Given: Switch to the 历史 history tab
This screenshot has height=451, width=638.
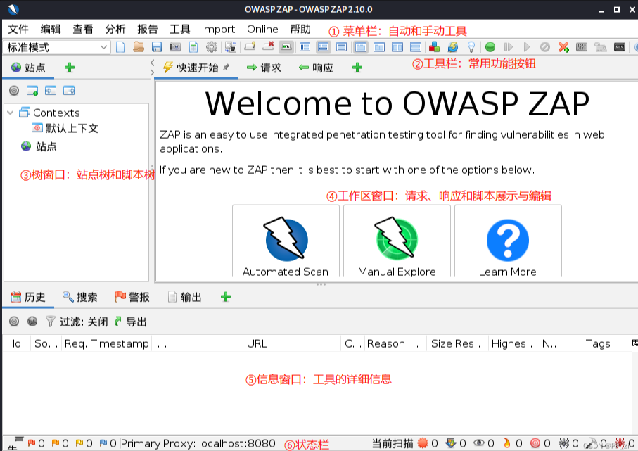Looking at the screenshot, I should 28,297.
